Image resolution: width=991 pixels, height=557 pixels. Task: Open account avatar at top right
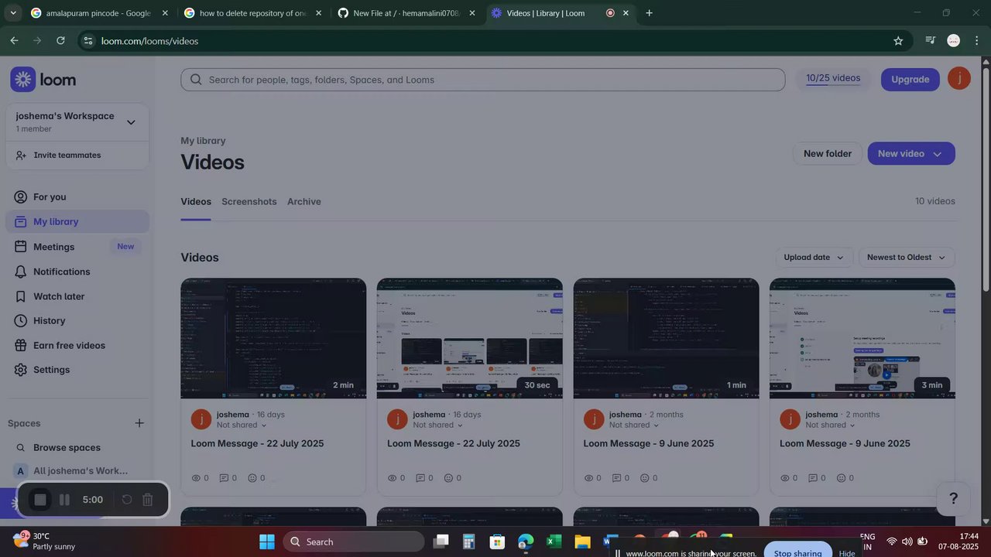point(959,79)
